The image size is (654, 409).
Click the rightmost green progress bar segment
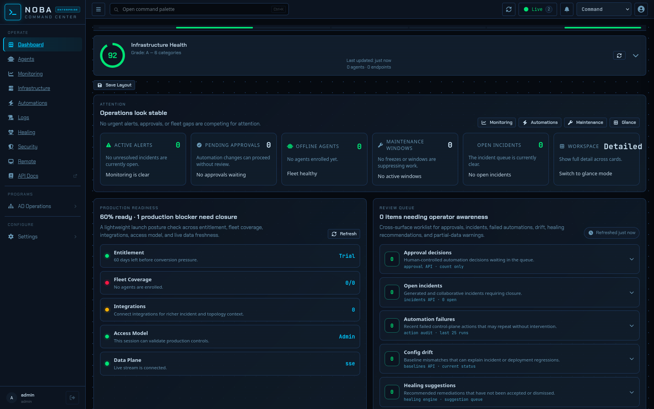coord(603,28)
